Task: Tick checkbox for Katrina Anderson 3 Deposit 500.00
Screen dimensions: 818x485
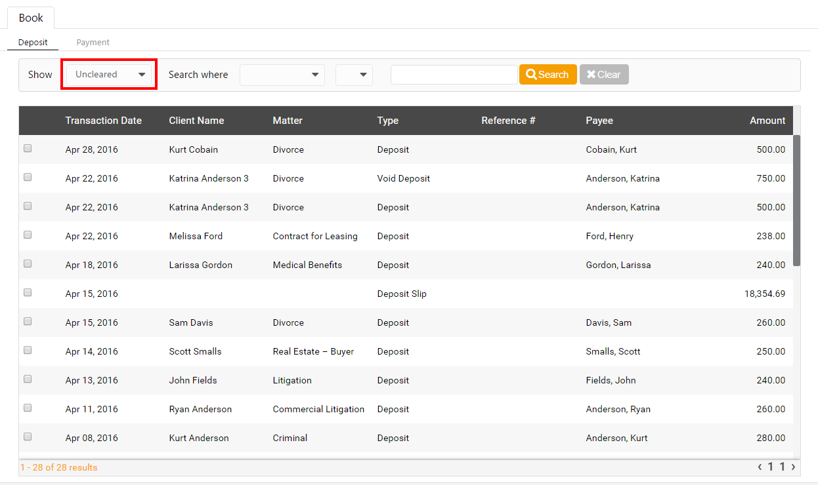Action: pos(28,206)
